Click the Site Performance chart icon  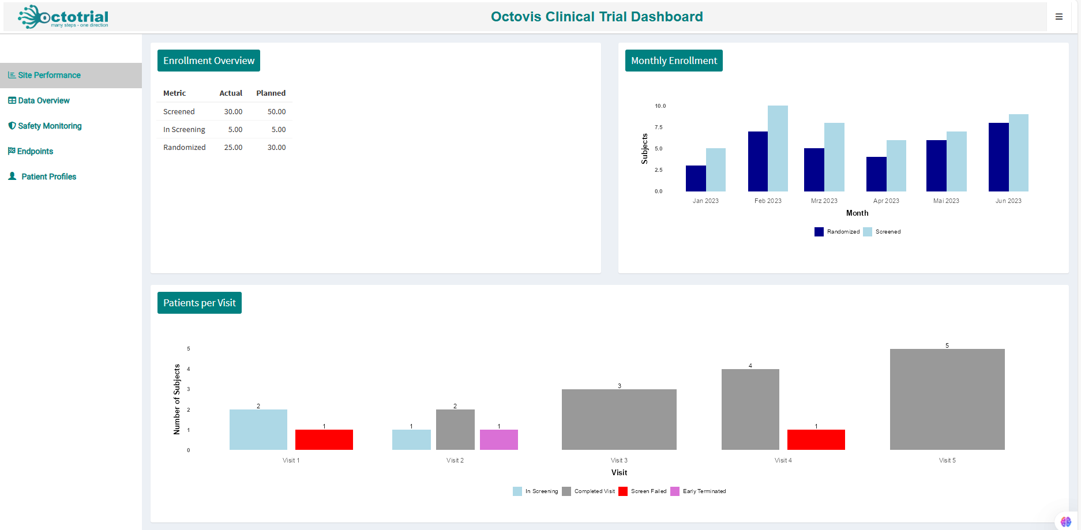click(12, 75)
